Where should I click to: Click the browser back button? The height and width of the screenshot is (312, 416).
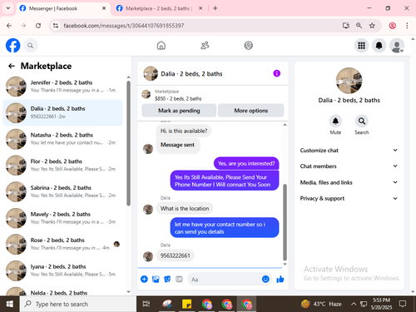[x=9, y=26]
